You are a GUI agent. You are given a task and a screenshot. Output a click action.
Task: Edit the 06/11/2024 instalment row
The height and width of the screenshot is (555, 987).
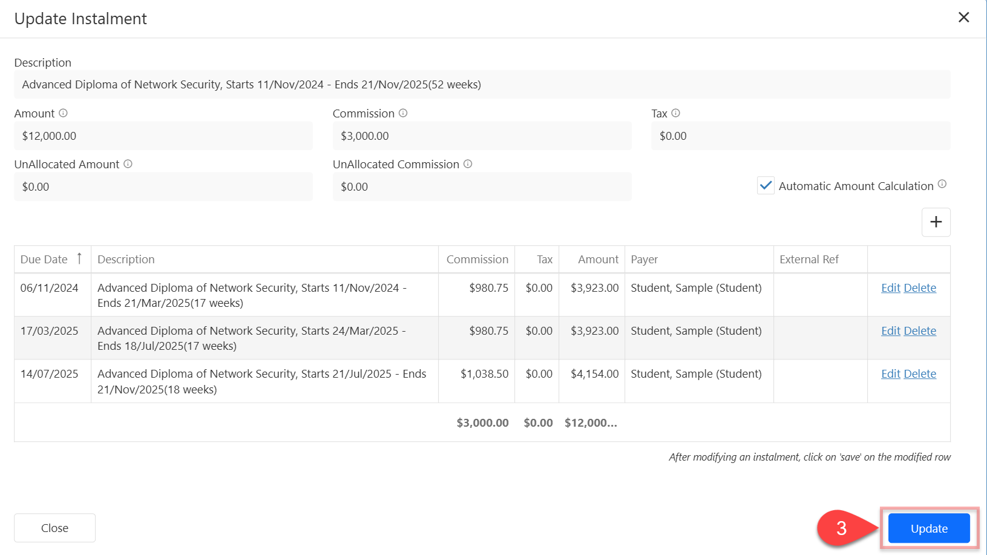[890, 288]
